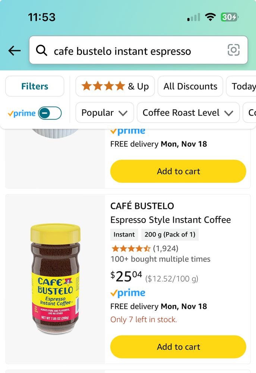Tap the battery status icon
The width and height of the screenshot is (256, 373).
[x=229, y=17]
